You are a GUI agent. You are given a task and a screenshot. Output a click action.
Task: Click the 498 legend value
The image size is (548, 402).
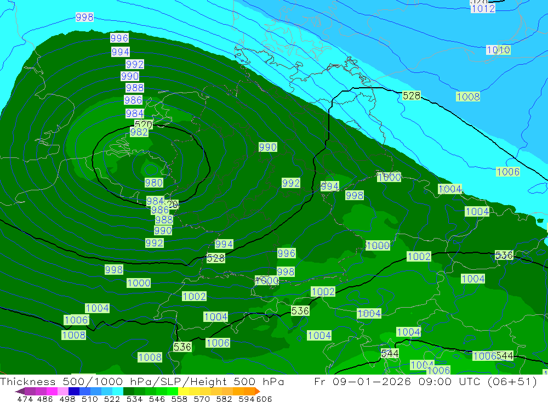(67, 399)
